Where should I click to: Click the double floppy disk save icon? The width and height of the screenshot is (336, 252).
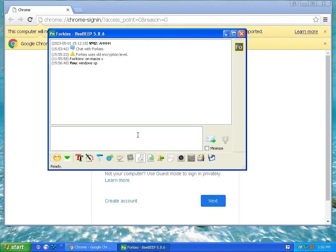coord(211,158)
